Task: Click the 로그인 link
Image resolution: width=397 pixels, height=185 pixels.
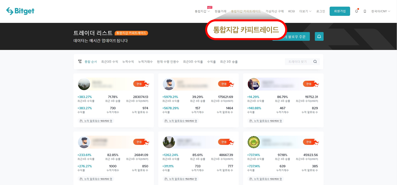Action: [x=321, y=11]
